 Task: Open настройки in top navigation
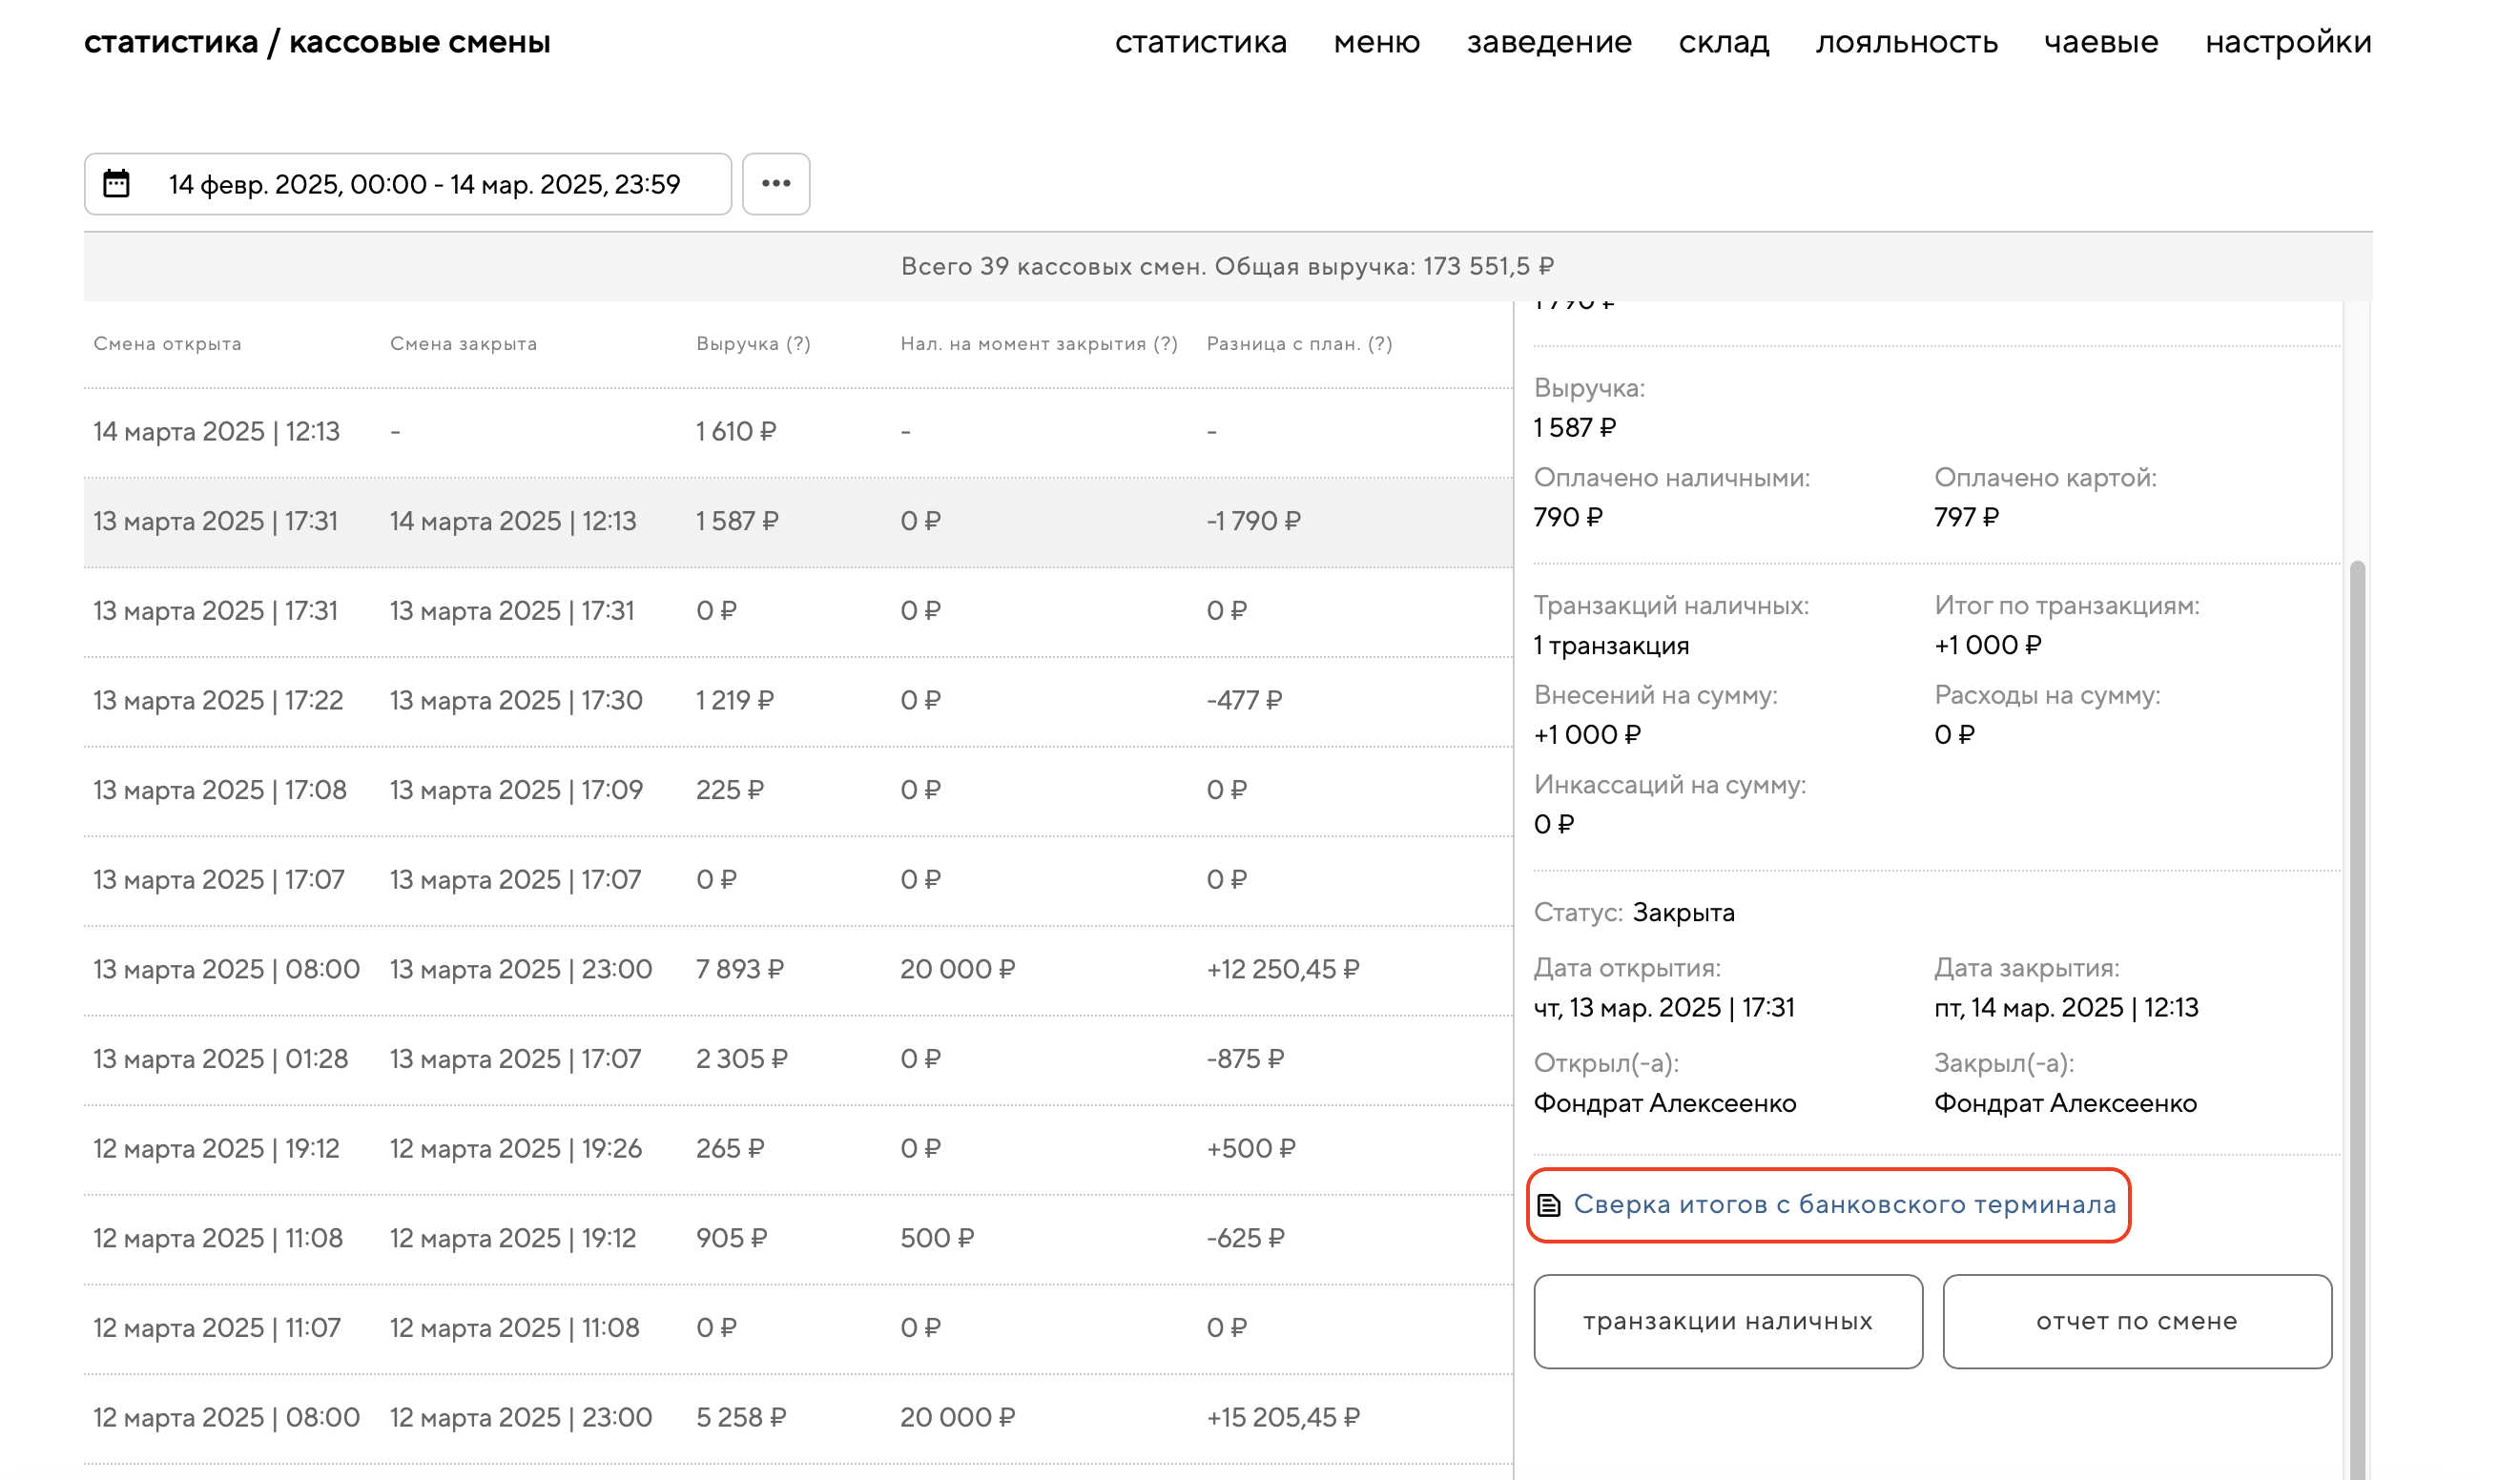[2288, 42]
